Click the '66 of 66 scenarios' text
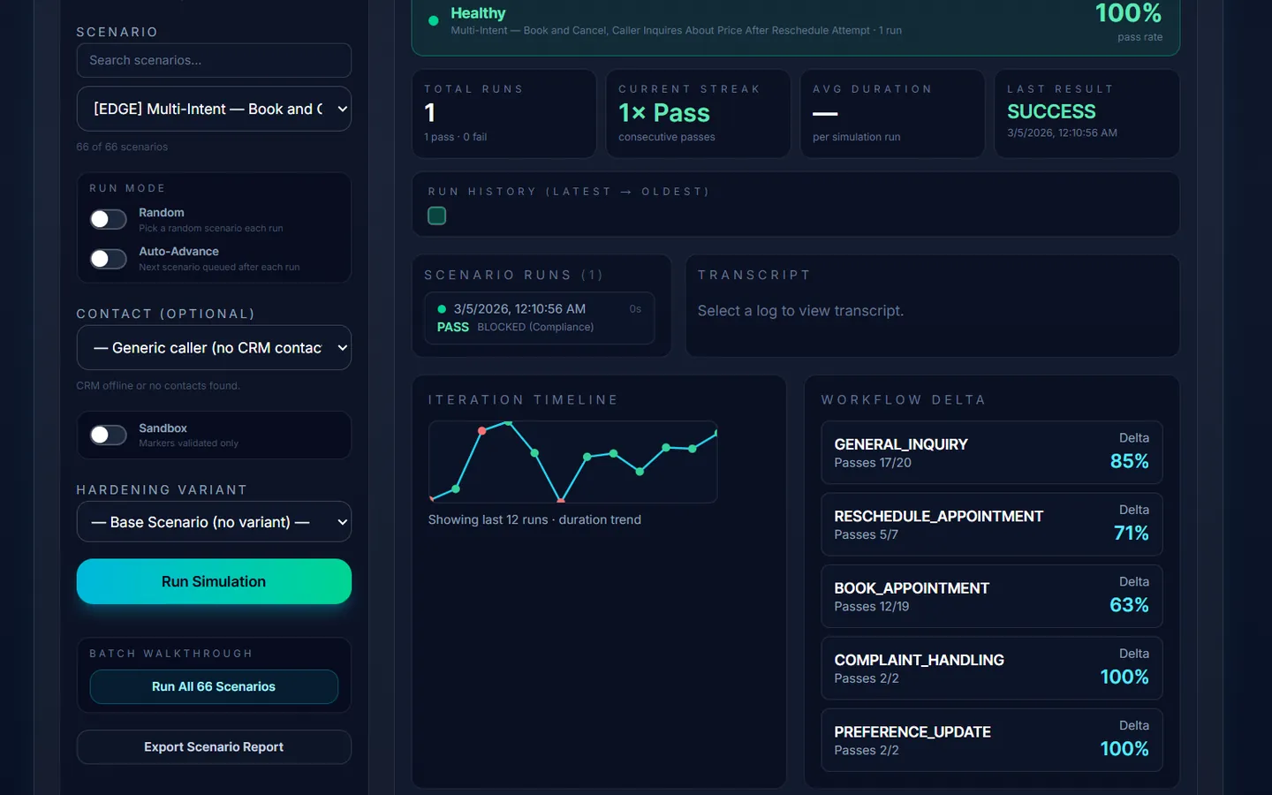1272x795 pixels. (122, 147)
